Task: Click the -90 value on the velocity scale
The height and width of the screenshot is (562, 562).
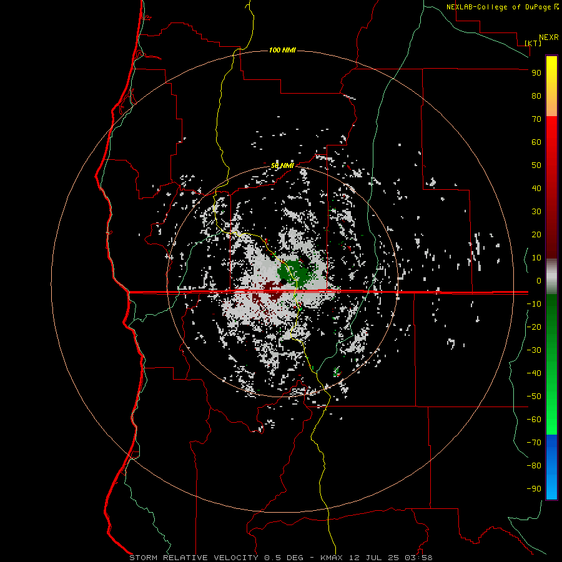Action: pyautogui.click(x=534, y=489)
